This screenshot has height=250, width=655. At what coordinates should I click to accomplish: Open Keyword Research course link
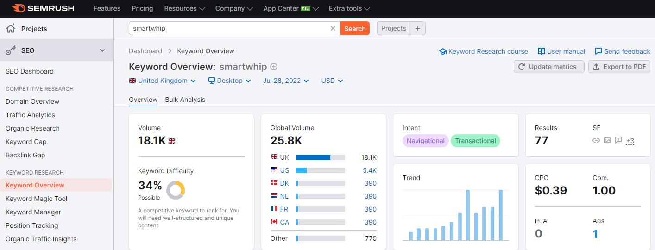pyautogui.click(x=484, y=51)
